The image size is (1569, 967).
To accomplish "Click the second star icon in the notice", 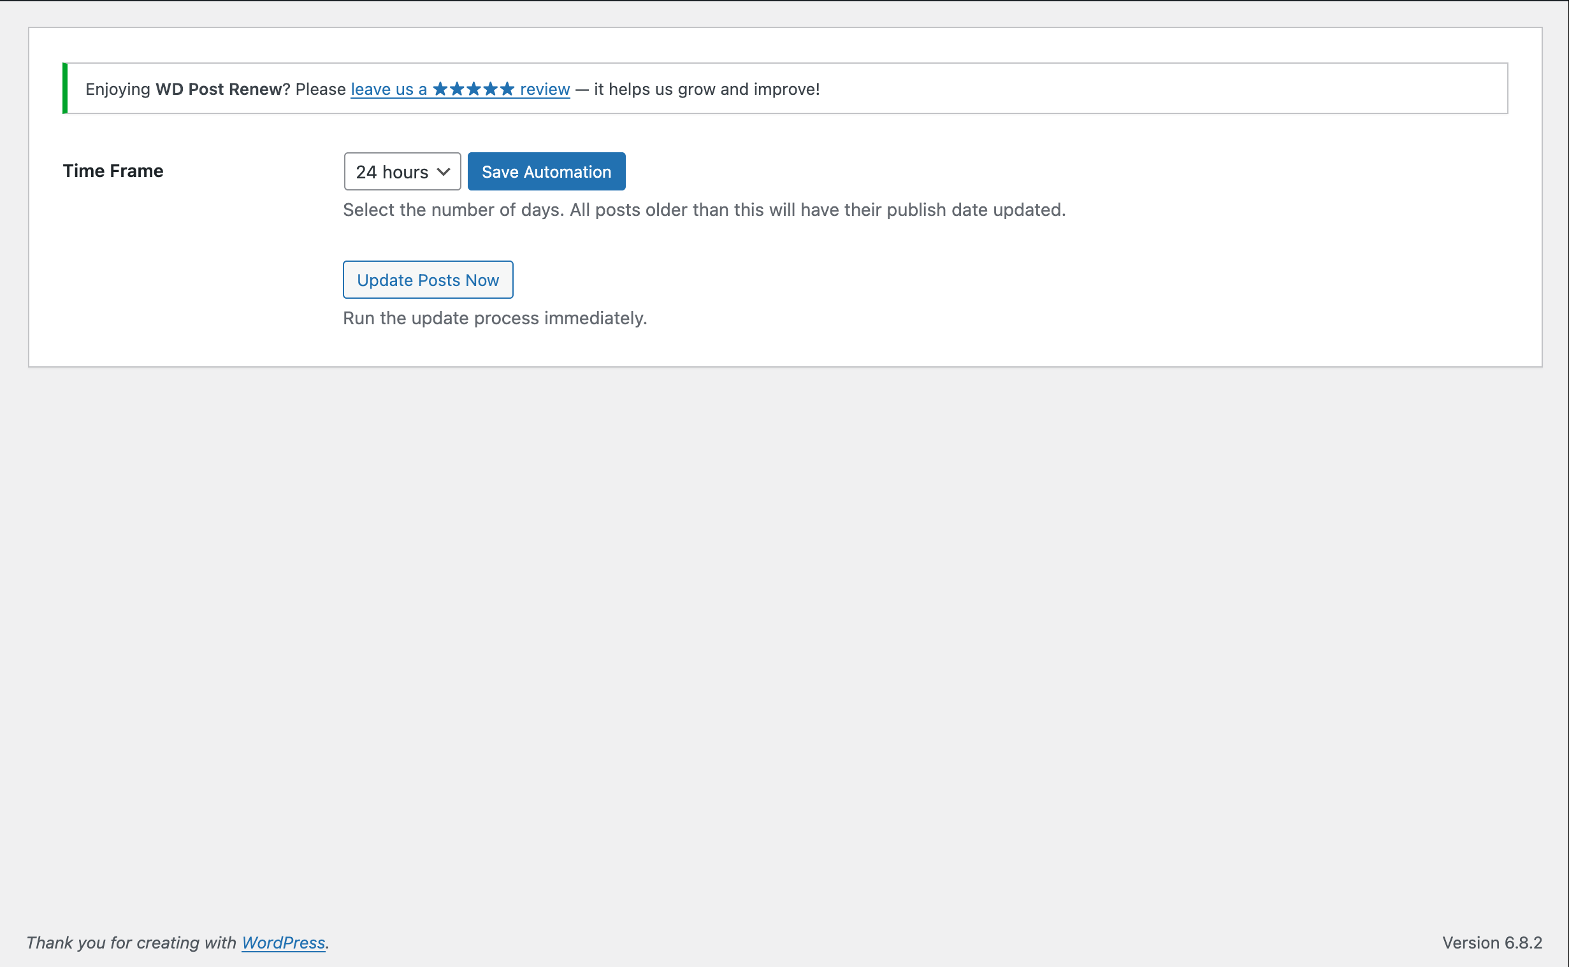I will click(x=457, y=89).
